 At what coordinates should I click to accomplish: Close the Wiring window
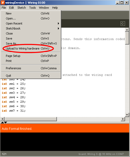click(x=127, y=3)
